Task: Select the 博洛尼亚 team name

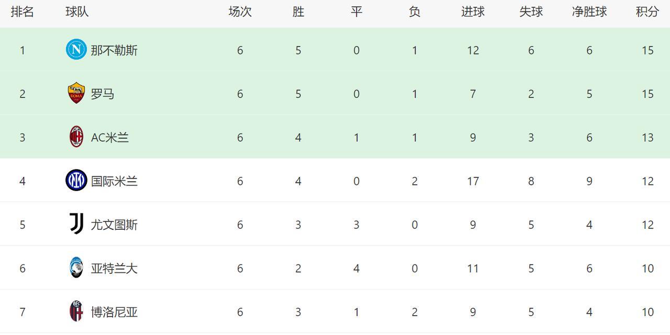Action: [114, 312]
